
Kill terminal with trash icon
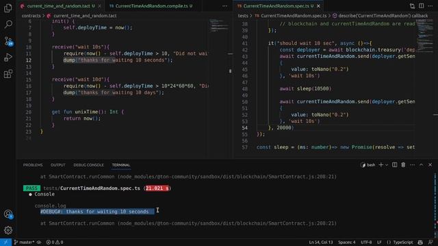click(403, 165)
